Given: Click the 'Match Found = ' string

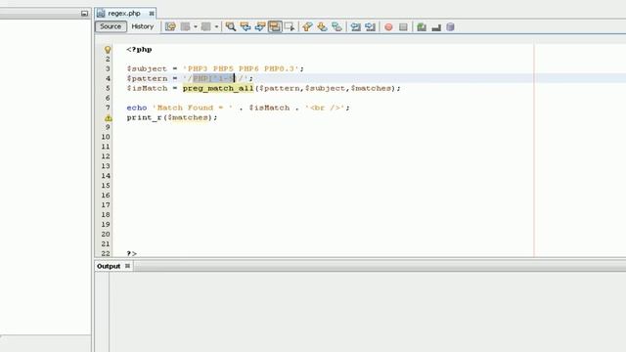Looking at the screenshot, I should 193,108.
